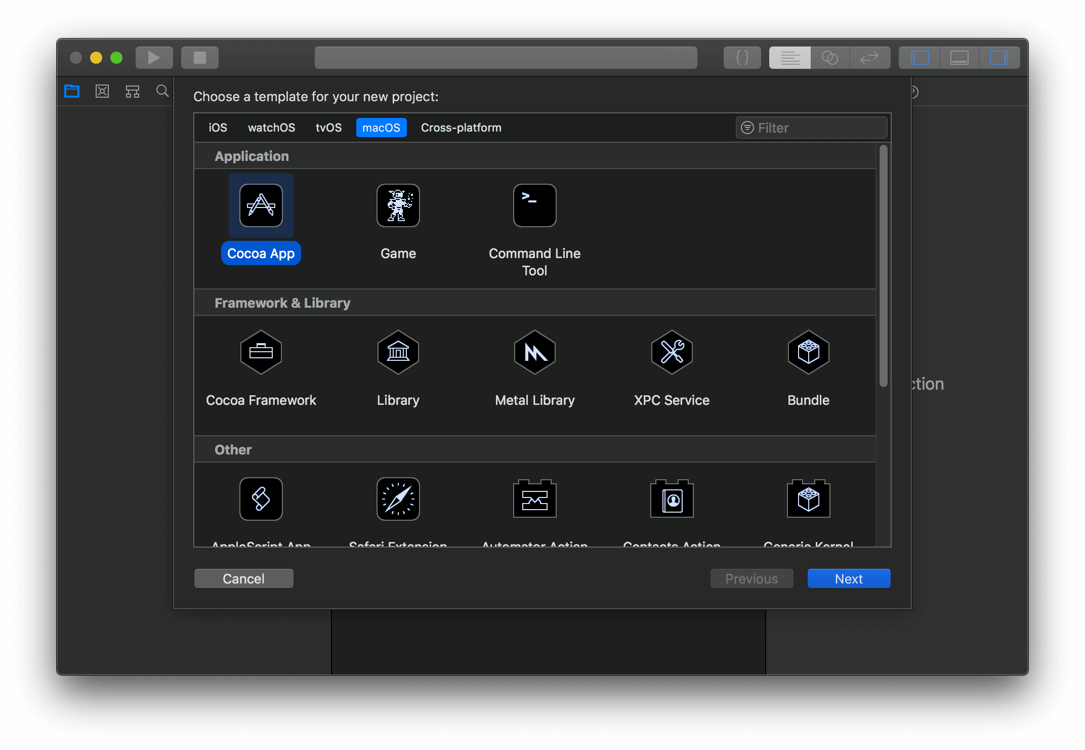Choose the XPC Service template
Screen dimensions: 1085x750
pyautogui.click(x=672, y=352)
